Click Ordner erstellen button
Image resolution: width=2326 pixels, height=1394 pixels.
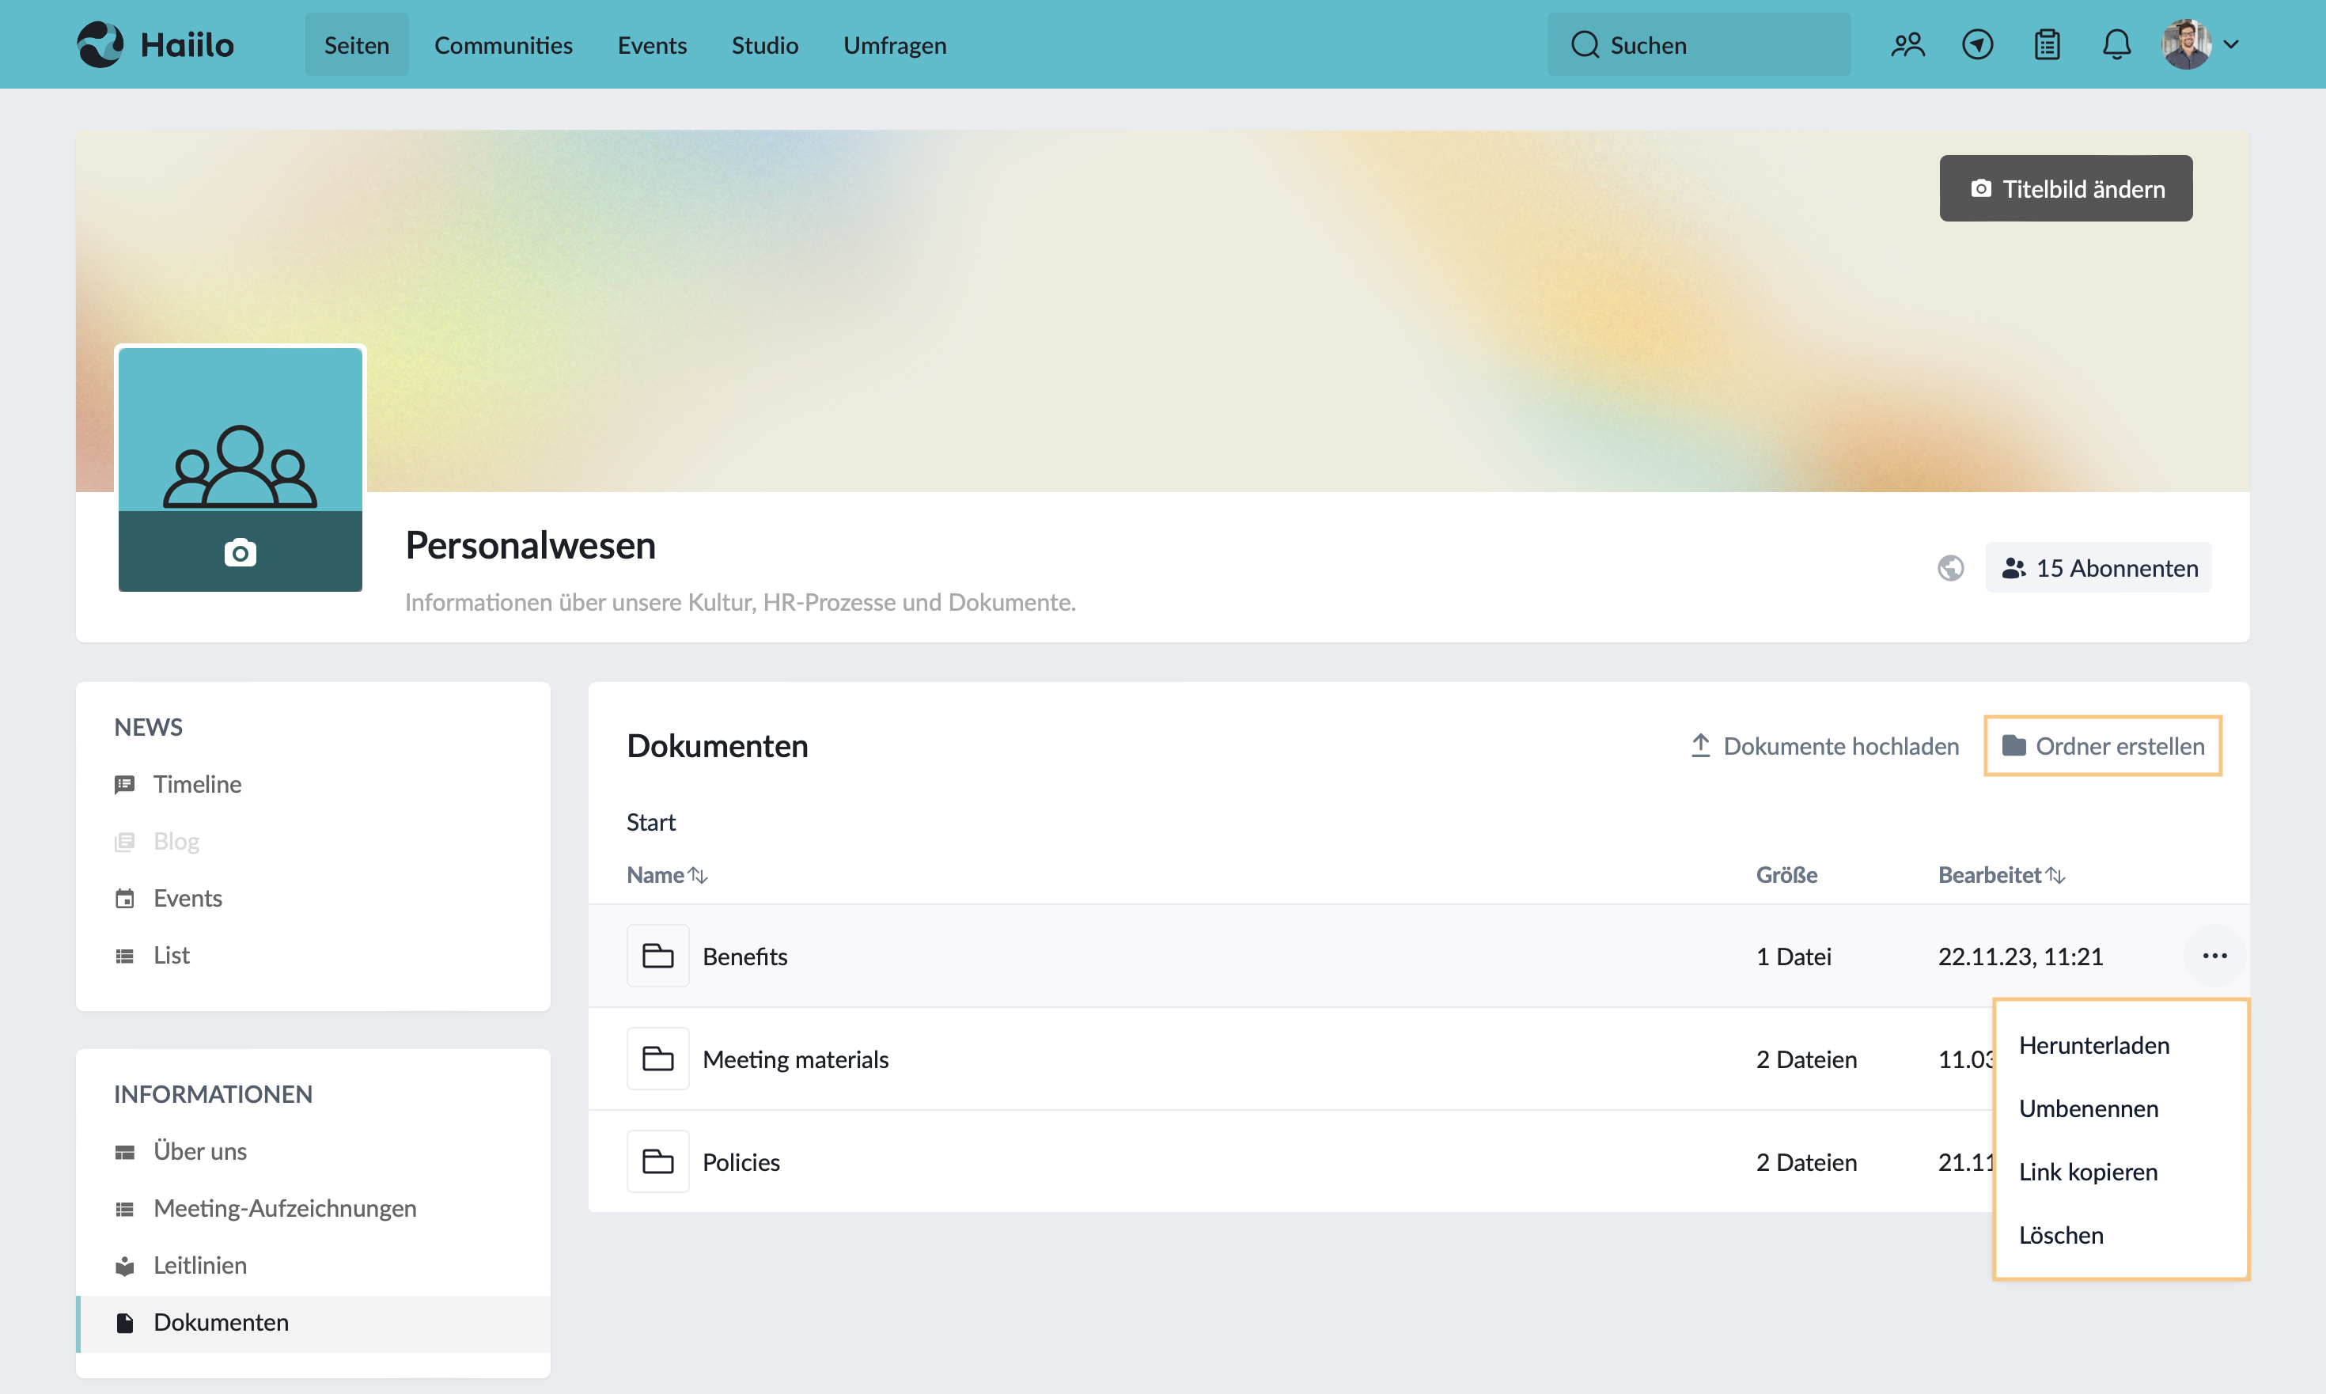pos(2102,747)
